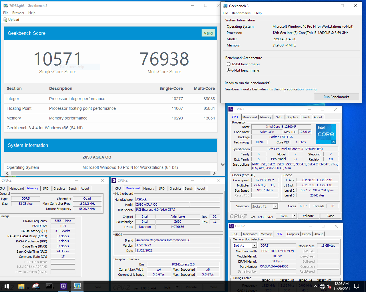Click the Upload button label in Geekbench
Image resolution: width=366 pixels, height=292 pixels.
click(x=14, y=20)
